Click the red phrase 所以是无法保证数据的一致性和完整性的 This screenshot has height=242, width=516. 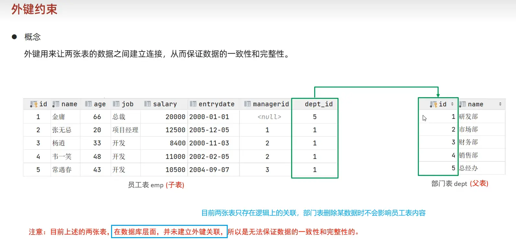[x=293, y=232]
